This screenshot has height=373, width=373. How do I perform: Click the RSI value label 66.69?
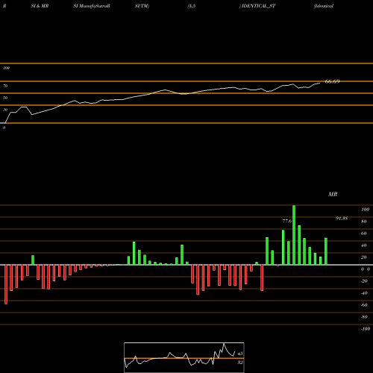click(x=332, y=81)
